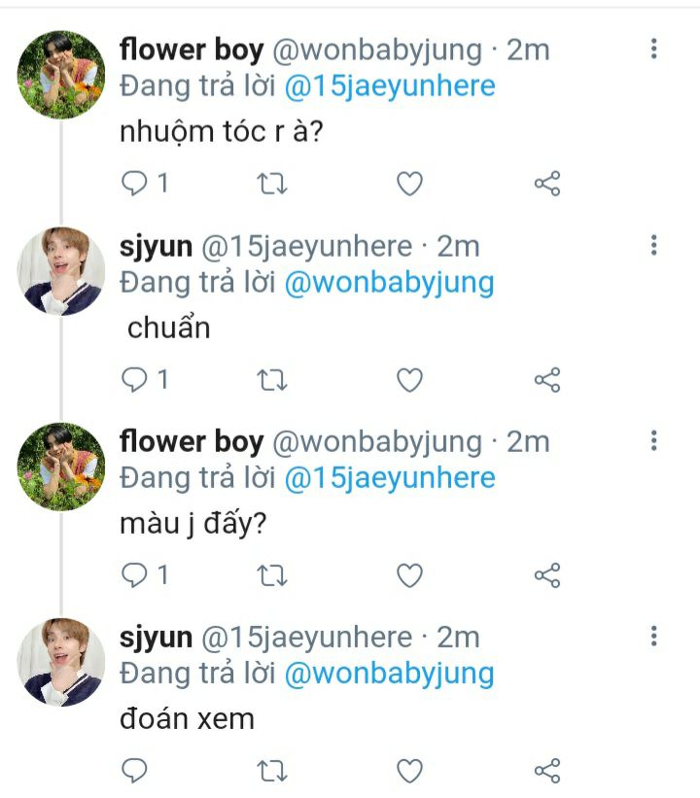Screen dimensions: 700x798
Task: Like the "màu j đấy?" tweet
Action: 410,575
